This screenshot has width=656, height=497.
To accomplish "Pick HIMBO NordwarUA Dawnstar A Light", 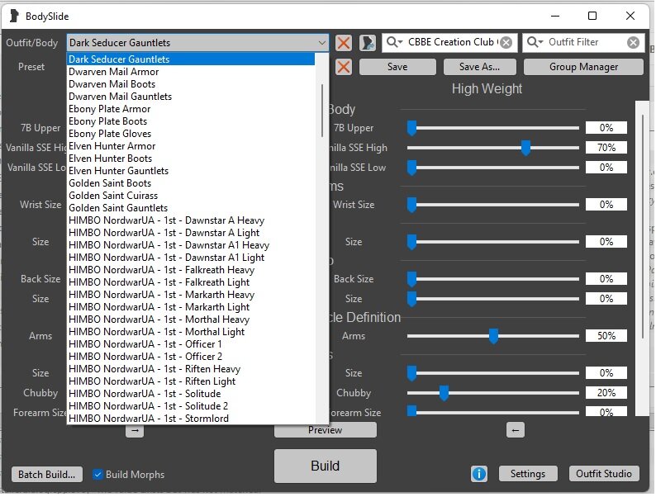I will [x=191, y=234].
